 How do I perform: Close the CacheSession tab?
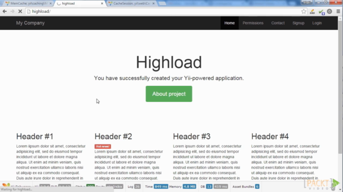tap(153, 4)
